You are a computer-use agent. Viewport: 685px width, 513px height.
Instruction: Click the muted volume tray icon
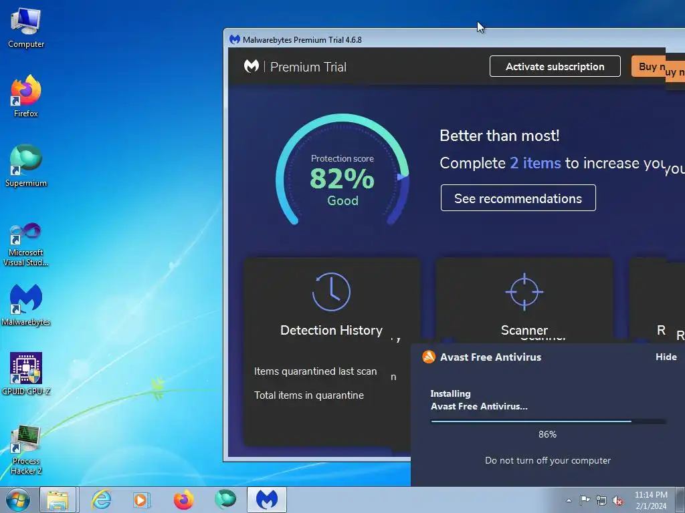[617, 500]
